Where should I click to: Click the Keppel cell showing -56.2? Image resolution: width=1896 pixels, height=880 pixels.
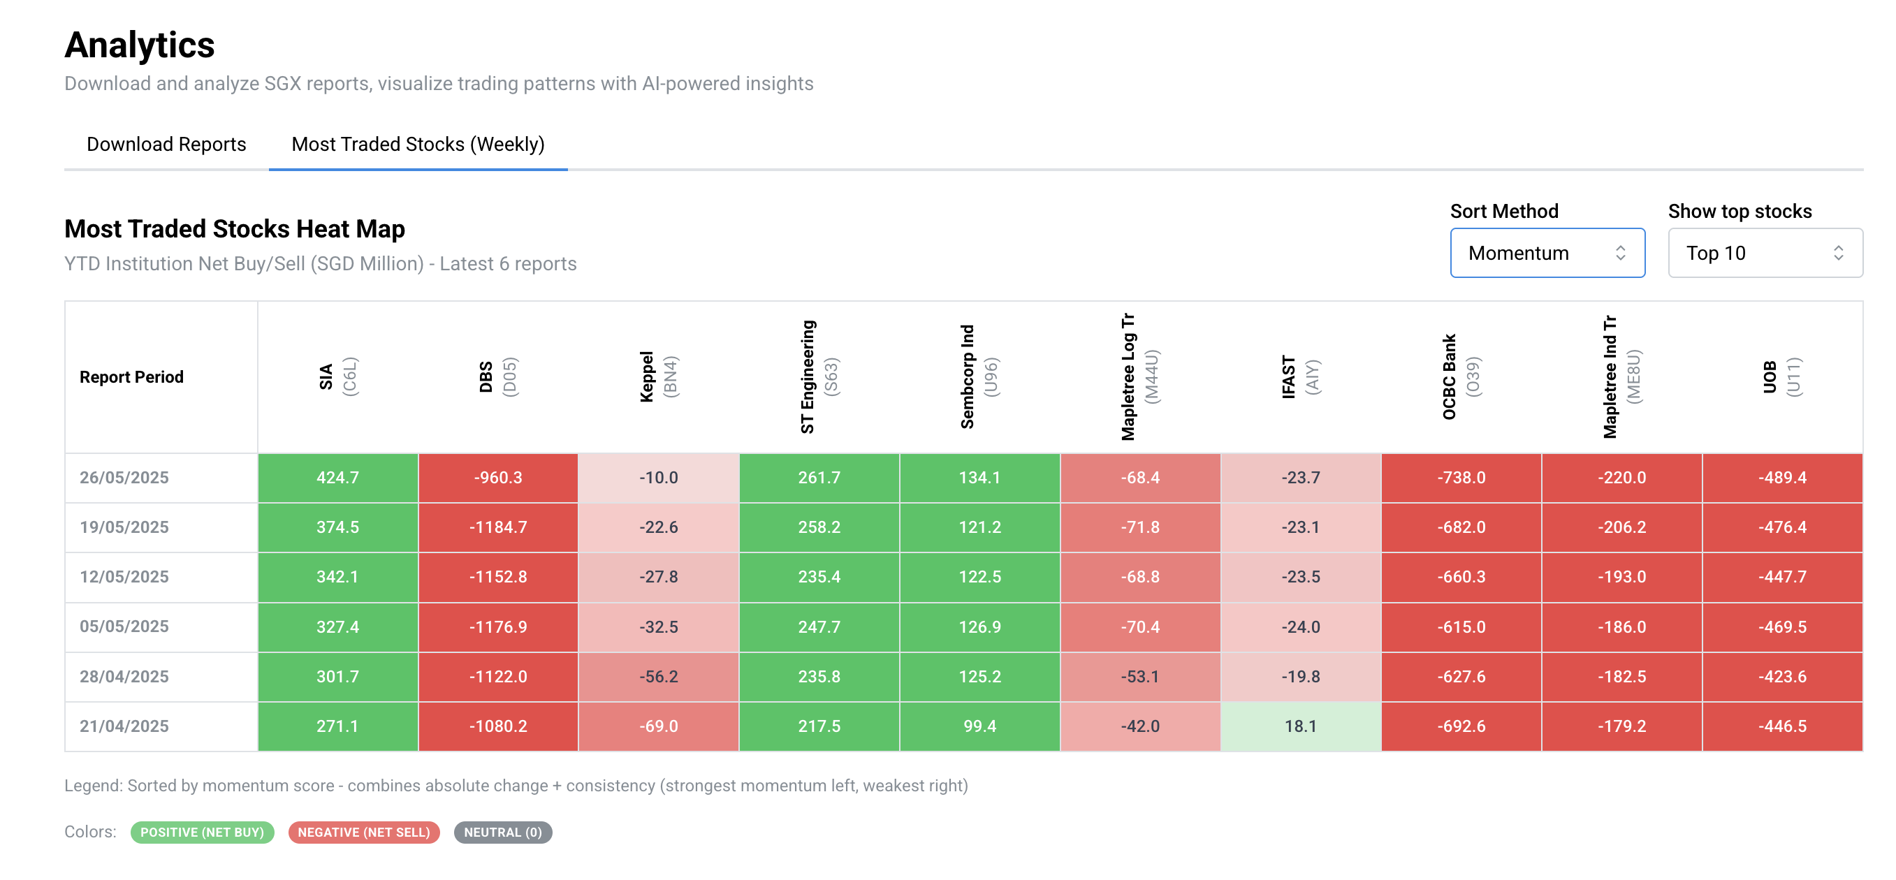coord(659,677)
